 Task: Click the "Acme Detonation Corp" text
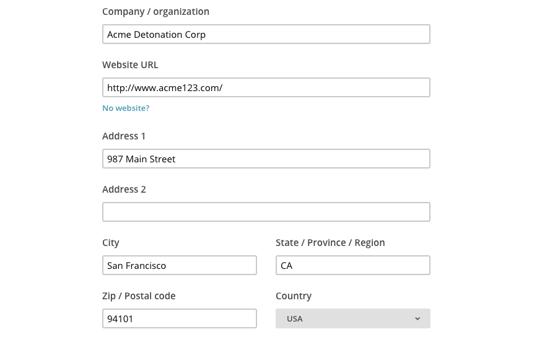point(156,35)
